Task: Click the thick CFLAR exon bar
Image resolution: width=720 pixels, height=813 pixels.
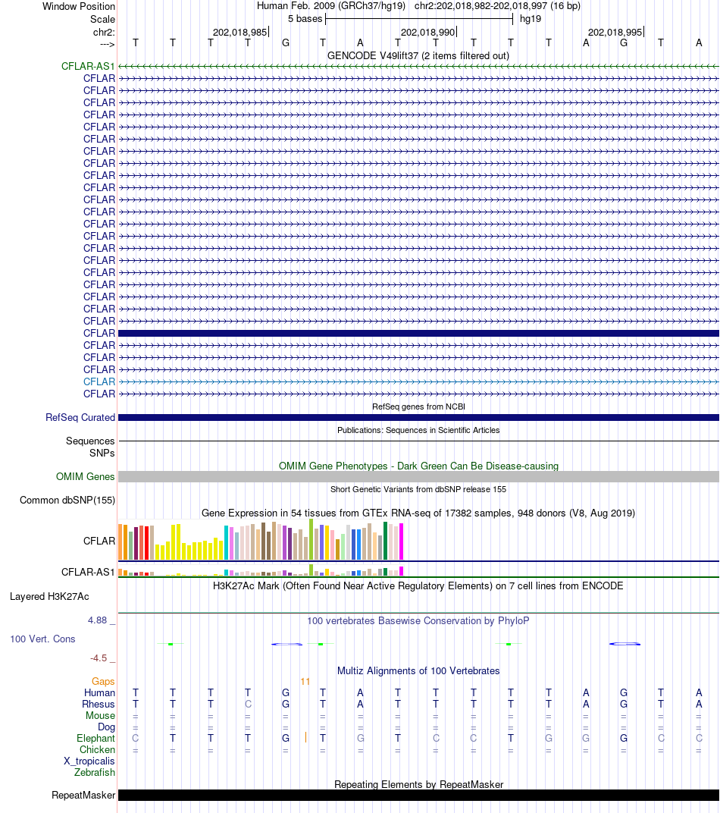Action: coord(418,334)
